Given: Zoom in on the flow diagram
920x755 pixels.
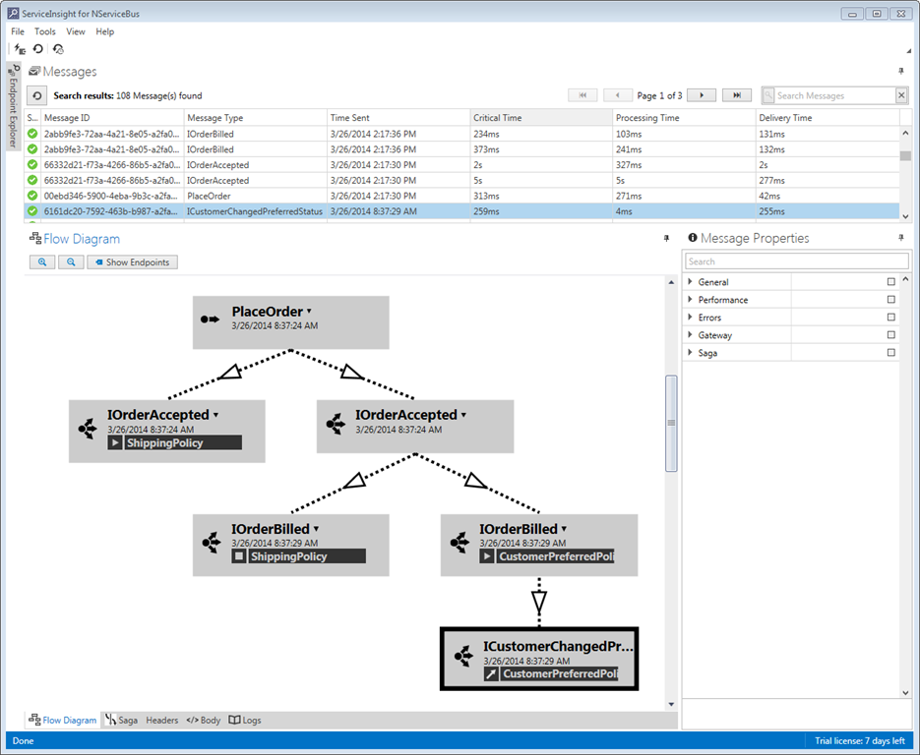Looking at the screenshot, I should tap(42, 262).
